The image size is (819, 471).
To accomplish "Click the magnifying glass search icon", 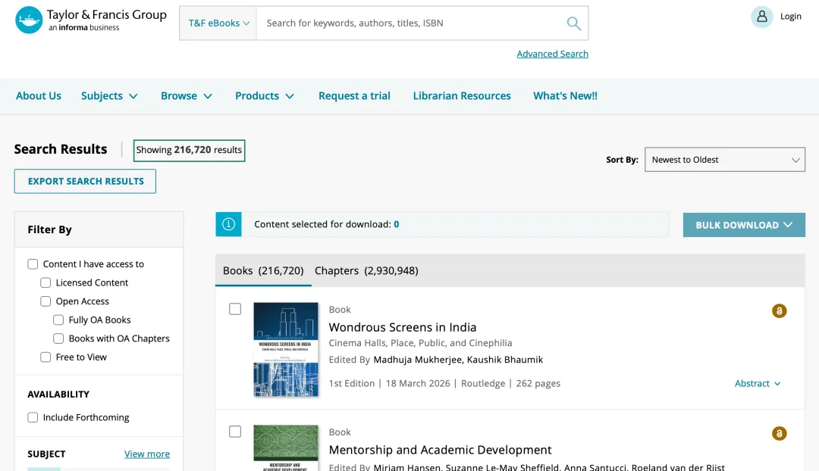I will [x=574, y=23].
